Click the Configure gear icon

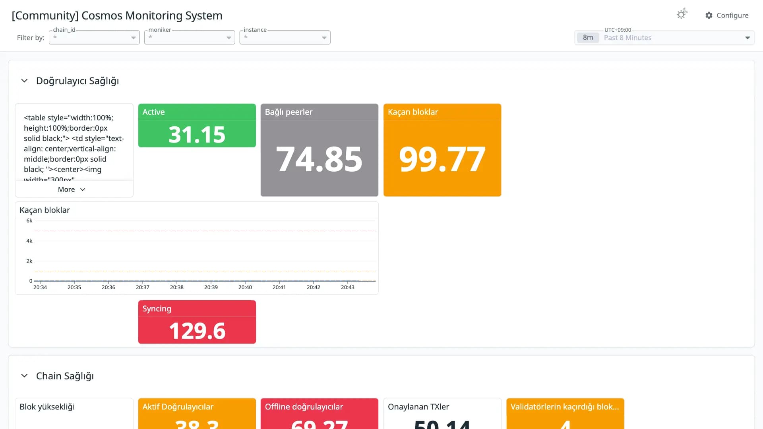click(709, 15)
